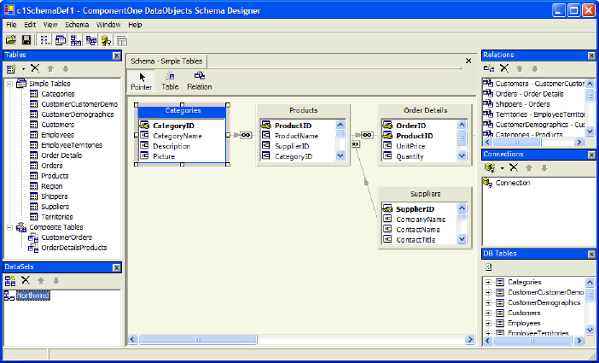Click scroll down arrow in Products table

pyautogui.click(x=340, y=155)
